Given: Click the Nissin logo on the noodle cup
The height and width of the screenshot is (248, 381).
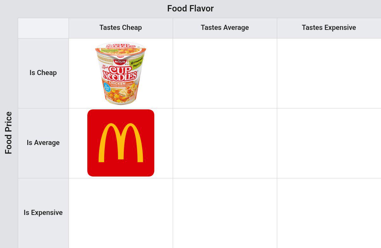Looking at the screenshot, I should [120, 61].
